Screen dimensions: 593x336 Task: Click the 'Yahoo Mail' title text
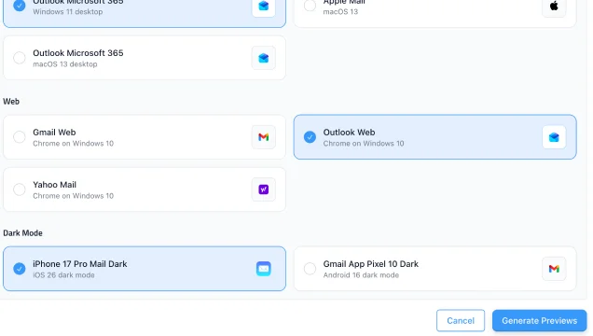tap(54, 185)
